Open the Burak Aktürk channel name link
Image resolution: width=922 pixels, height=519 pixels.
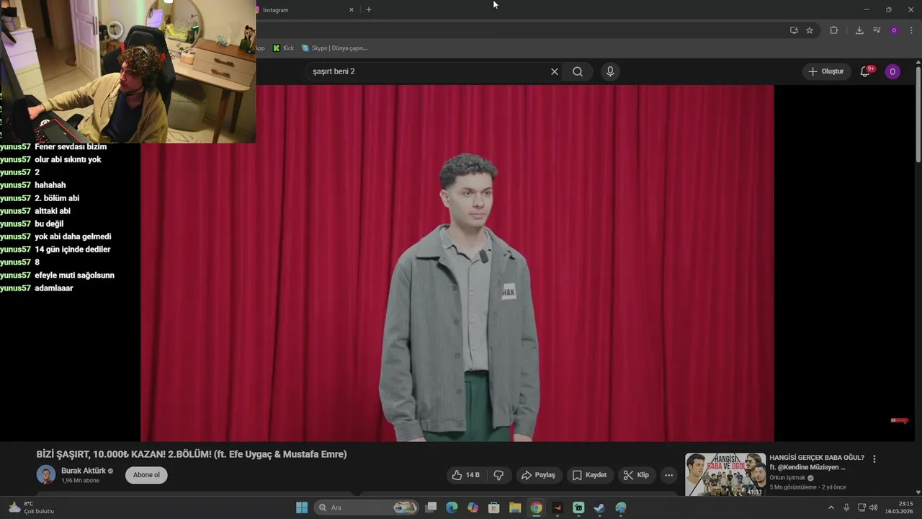[x=84, y=471]
